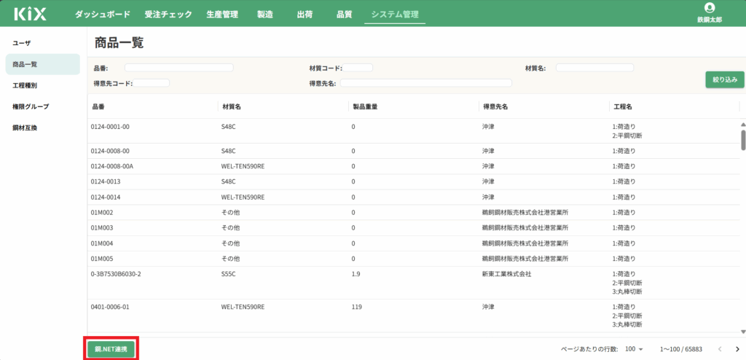Click 新東工業株式会社 customer cell
746x360 pixels.
click(x=506, y=274)
